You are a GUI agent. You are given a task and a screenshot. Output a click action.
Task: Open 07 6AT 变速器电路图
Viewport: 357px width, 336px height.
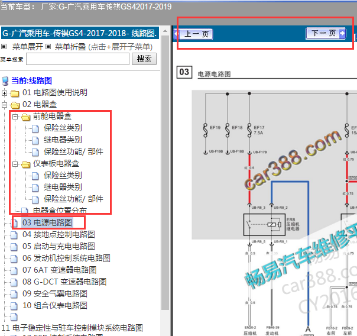pyautogui.click(x=60, y=270)
